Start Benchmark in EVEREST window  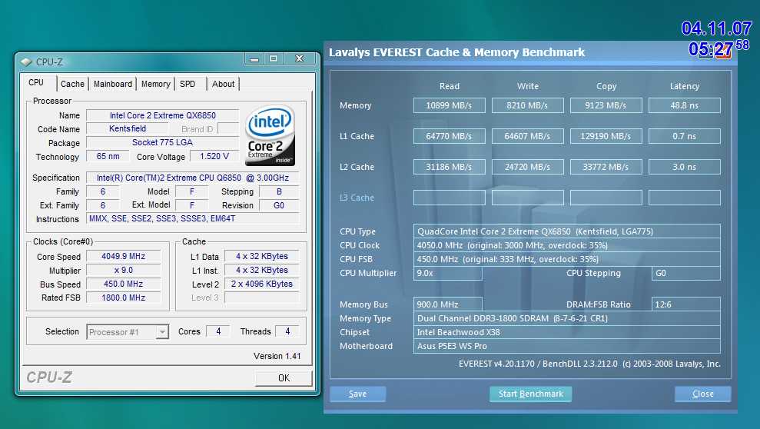[x=531, y=394]
